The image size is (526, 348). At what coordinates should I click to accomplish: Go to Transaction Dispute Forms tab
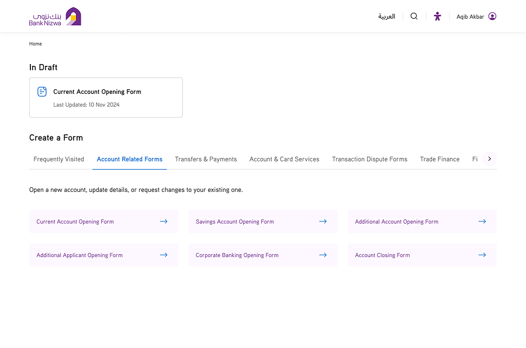369,159
